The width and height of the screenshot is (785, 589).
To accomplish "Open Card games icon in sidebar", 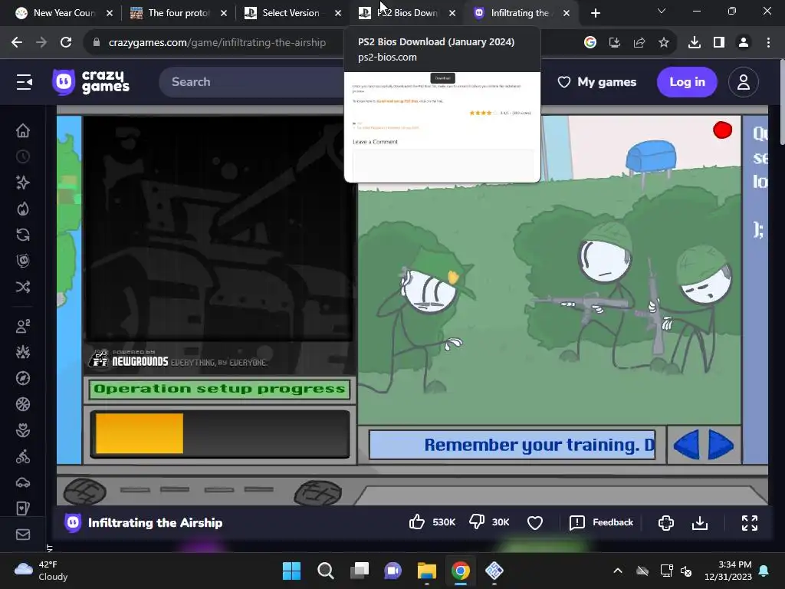I will coord(22,508).
